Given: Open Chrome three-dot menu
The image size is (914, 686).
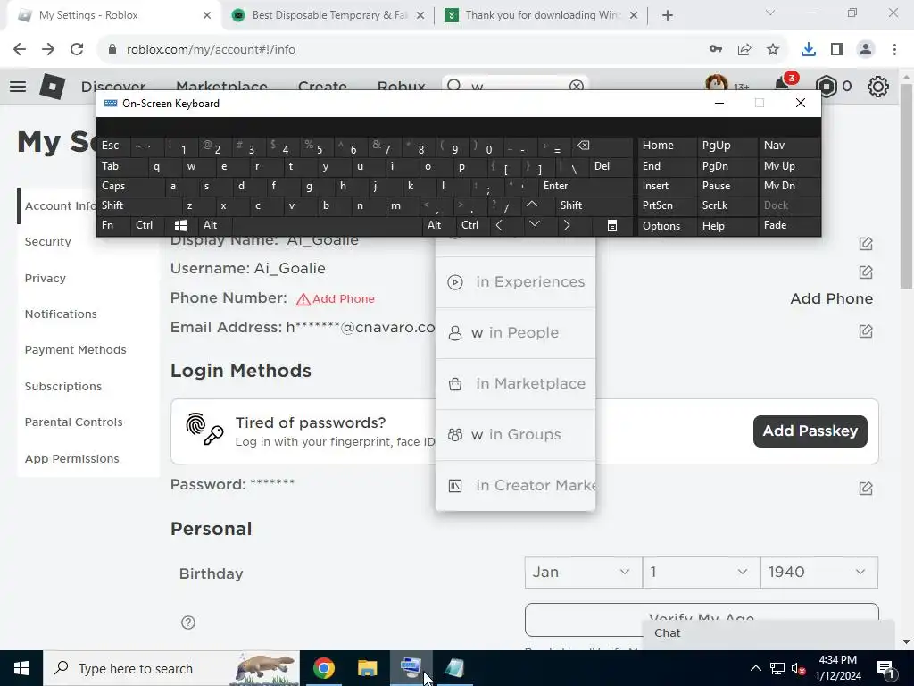Looking at the screenshot, I should (894, 50).
